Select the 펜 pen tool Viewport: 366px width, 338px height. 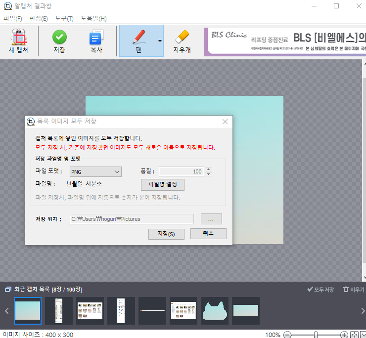pos(137,41)
